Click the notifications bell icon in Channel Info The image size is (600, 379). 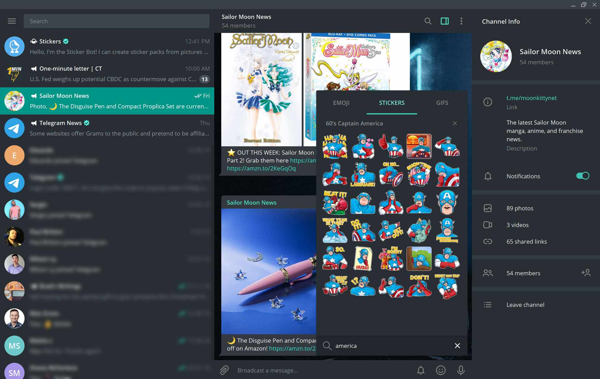(x=487, y=176)
